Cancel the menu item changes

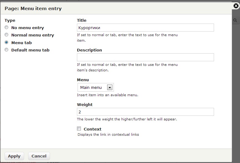pos(39,156)
